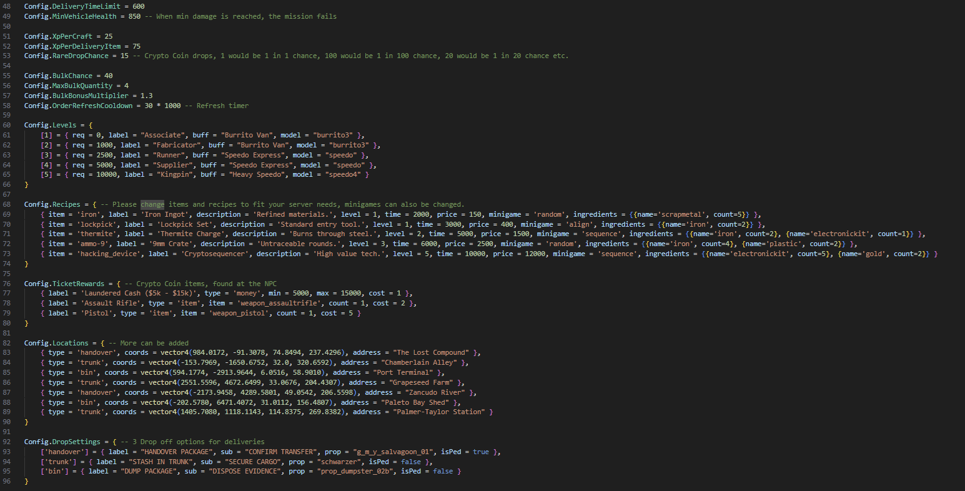Click line number 96 in the gutter
The height and width of the screenshot is (491, 965).
pos(7,482)
